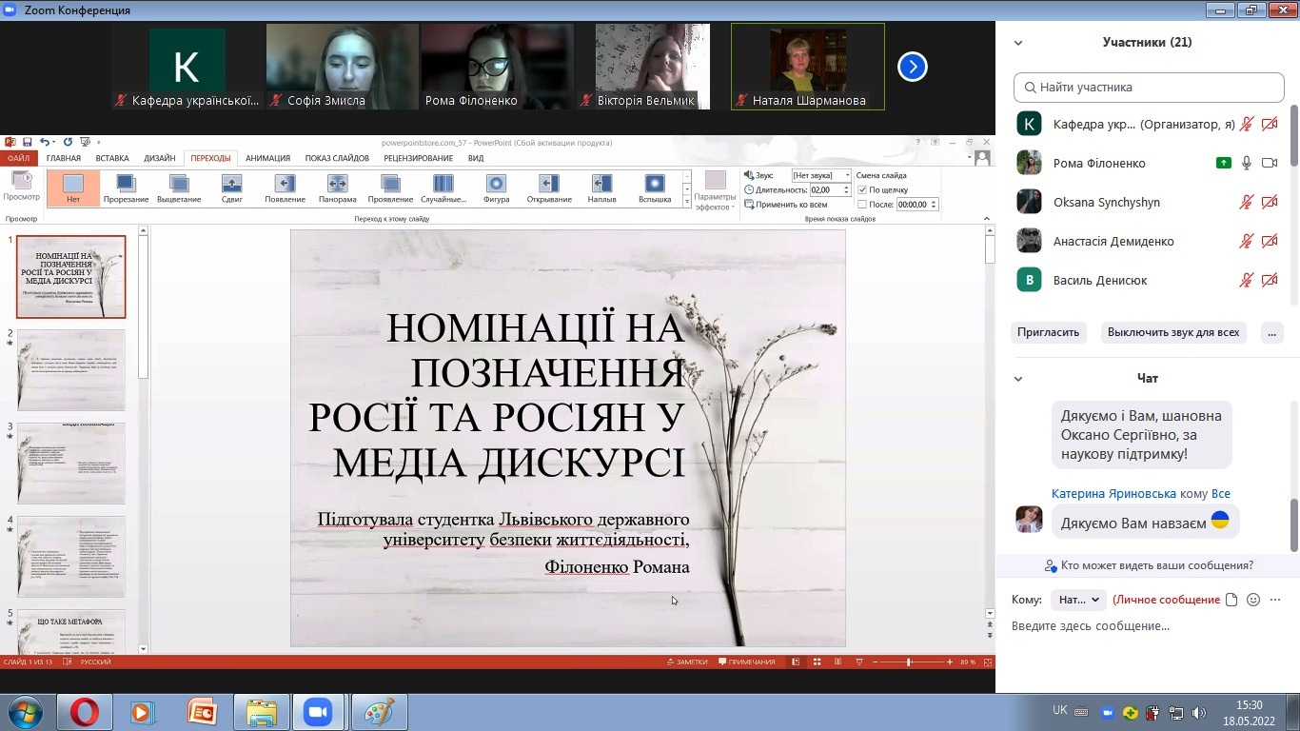The image size is (1300, 731).
Task: Select the Прорезание transition effect
Action: (x=126, y=188)
